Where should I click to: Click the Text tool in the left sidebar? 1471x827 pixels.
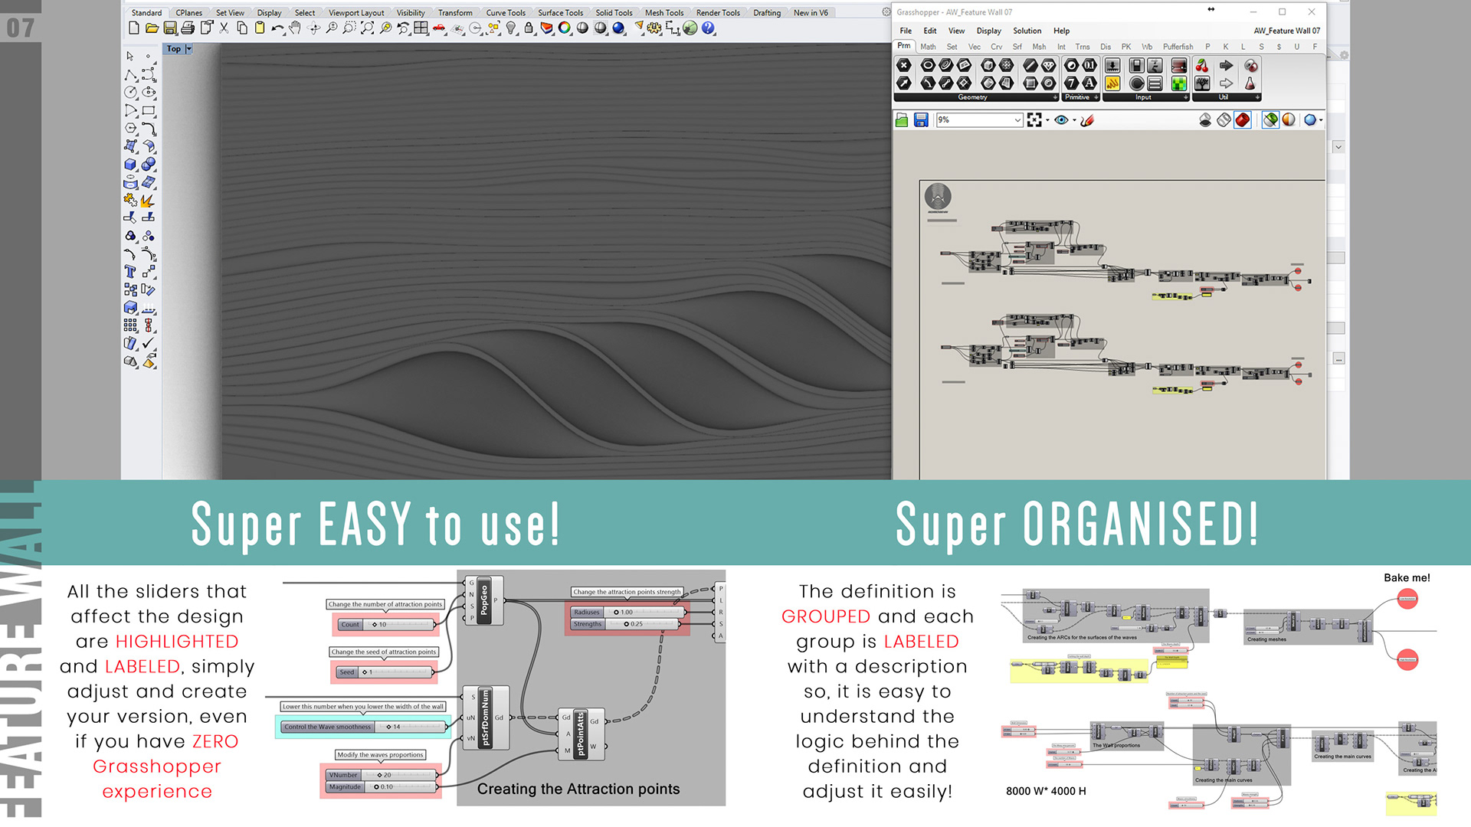click(130, 272)
